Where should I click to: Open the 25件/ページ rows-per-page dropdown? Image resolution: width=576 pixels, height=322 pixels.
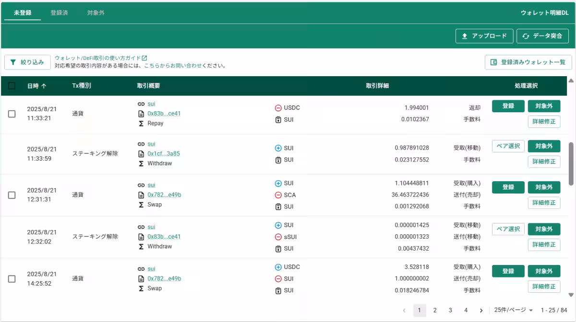click(x=514, y=310)
